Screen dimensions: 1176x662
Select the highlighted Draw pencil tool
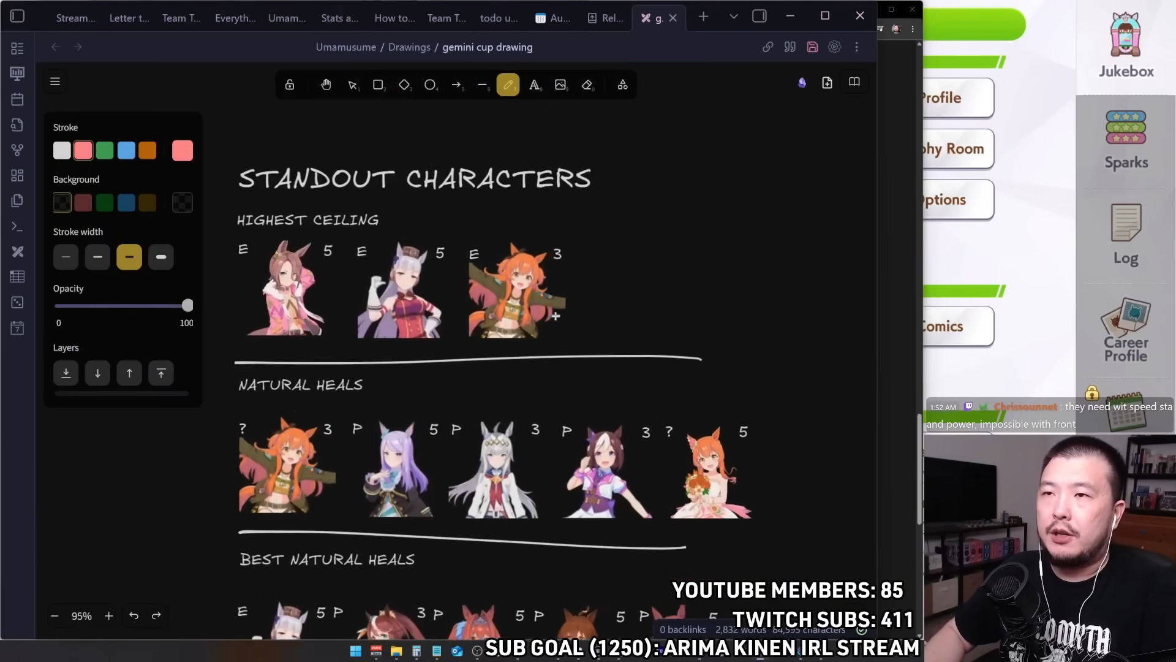[x=508, y=85]
